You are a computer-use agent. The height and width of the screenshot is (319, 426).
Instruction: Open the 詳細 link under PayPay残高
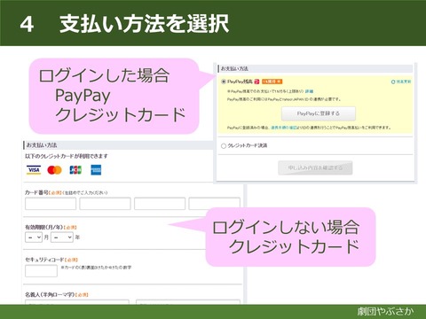click(x=309, y=91)
